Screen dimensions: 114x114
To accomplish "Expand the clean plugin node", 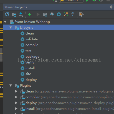I will tap(16, 91).
